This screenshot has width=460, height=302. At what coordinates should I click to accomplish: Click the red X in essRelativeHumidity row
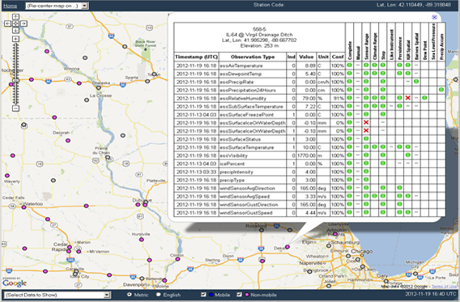408,98
